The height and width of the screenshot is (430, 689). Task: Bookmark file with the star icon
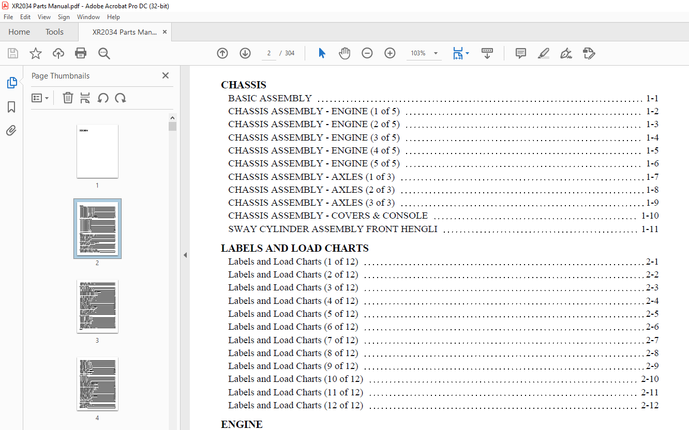[36, 53]
